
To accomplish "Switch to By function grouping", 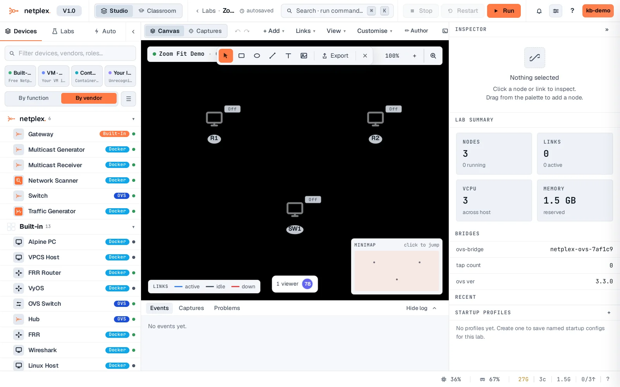I will (x=34, y=98).
